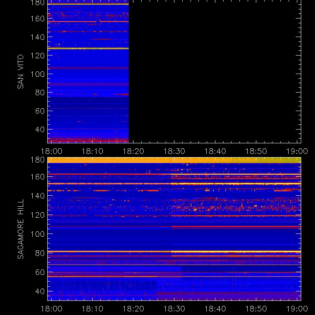Select the 100 tick label on the San Vito plot

point(37,74)
